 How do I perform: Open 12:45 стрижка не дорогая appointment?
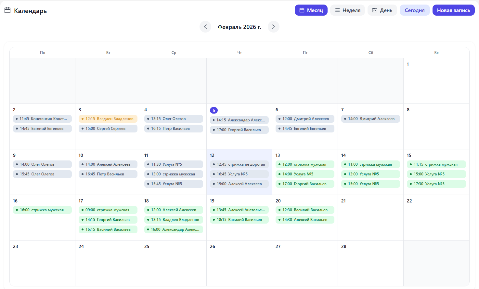[239, 164]
